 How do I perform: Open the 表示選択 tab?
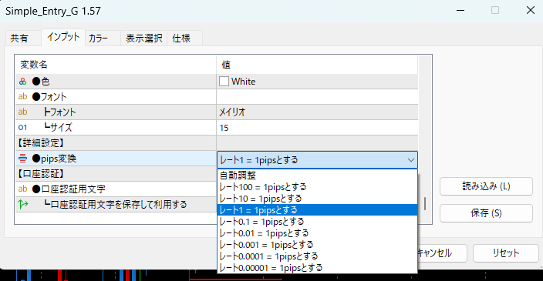[x=144, y=38]
